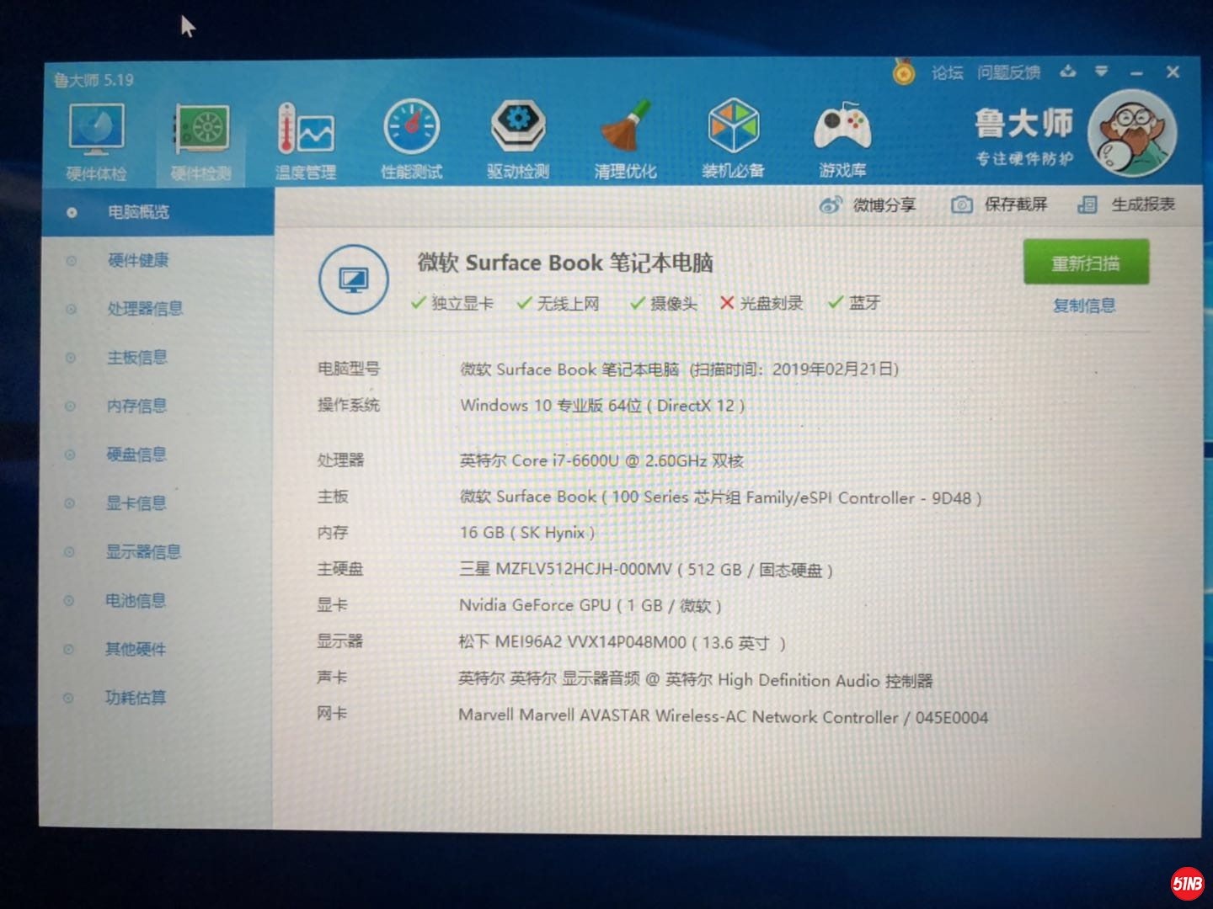Share the report via 微博分享
Screen dimensions: 1213x909
tap(868, 205)
